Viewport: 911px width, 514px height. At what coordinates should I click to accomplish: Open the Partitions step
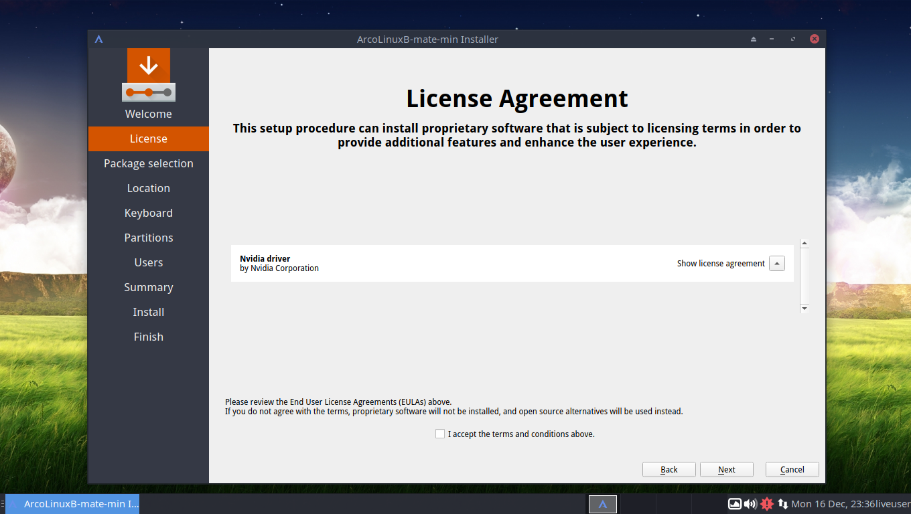[x=149, y=238]
